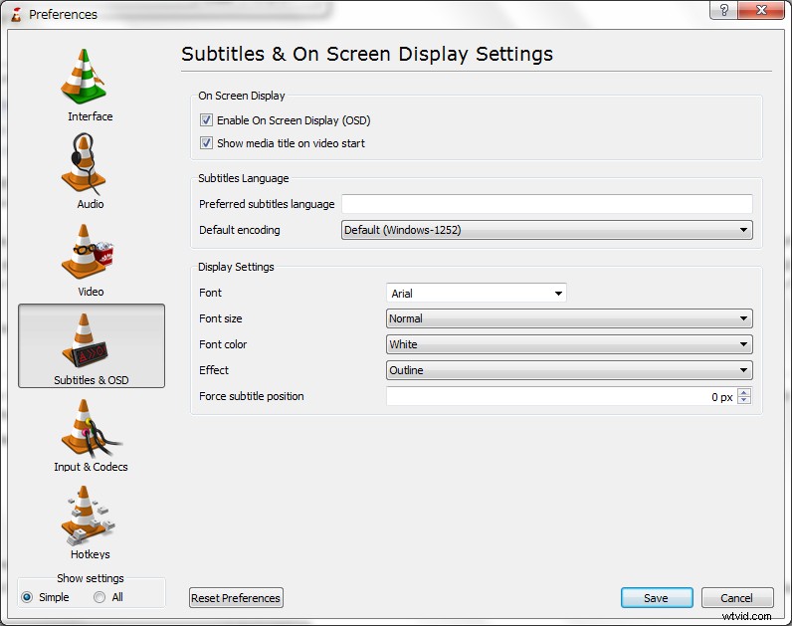Select the Simple show settings radio
Screen dimensions: 792x626
tap(27, 597)
